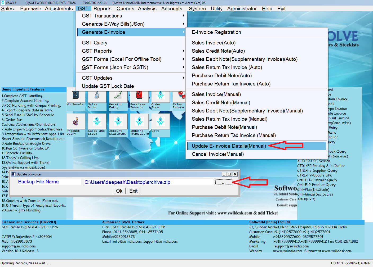The height and width of the screenshot is (267, 373).
Task: Choose Sales Debit Note(Supplementary Invoice)(Manual)
Action: [x=257, y=111]
